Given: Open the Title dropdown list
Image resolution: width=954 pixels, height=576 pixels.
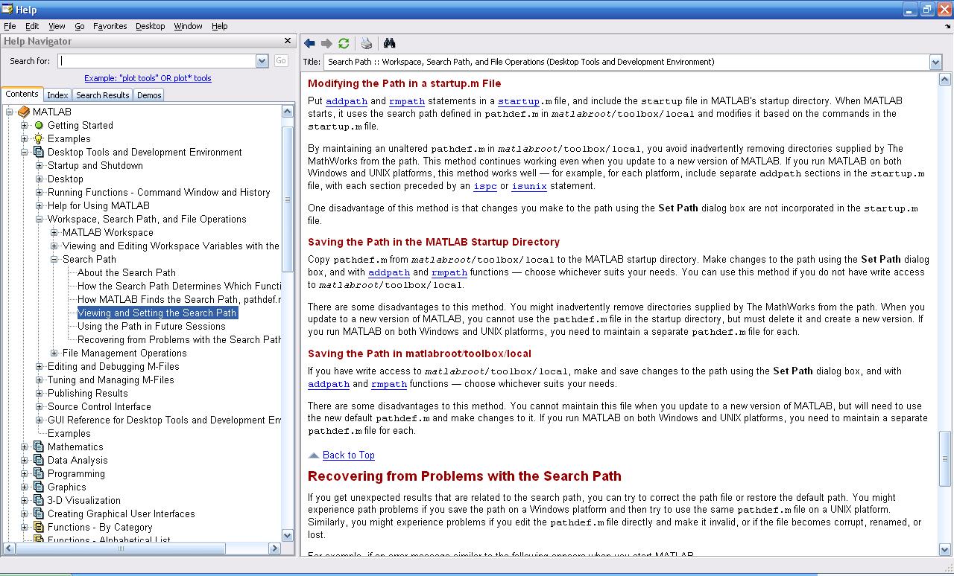Looking at the screenshot, I should click(935, 63).
